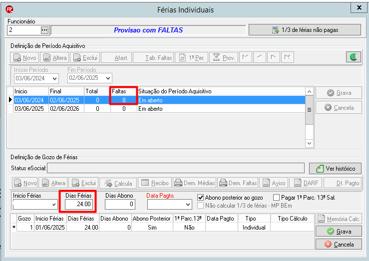
Task: Open Memória Calc. button
Action: tap(339, 219)
